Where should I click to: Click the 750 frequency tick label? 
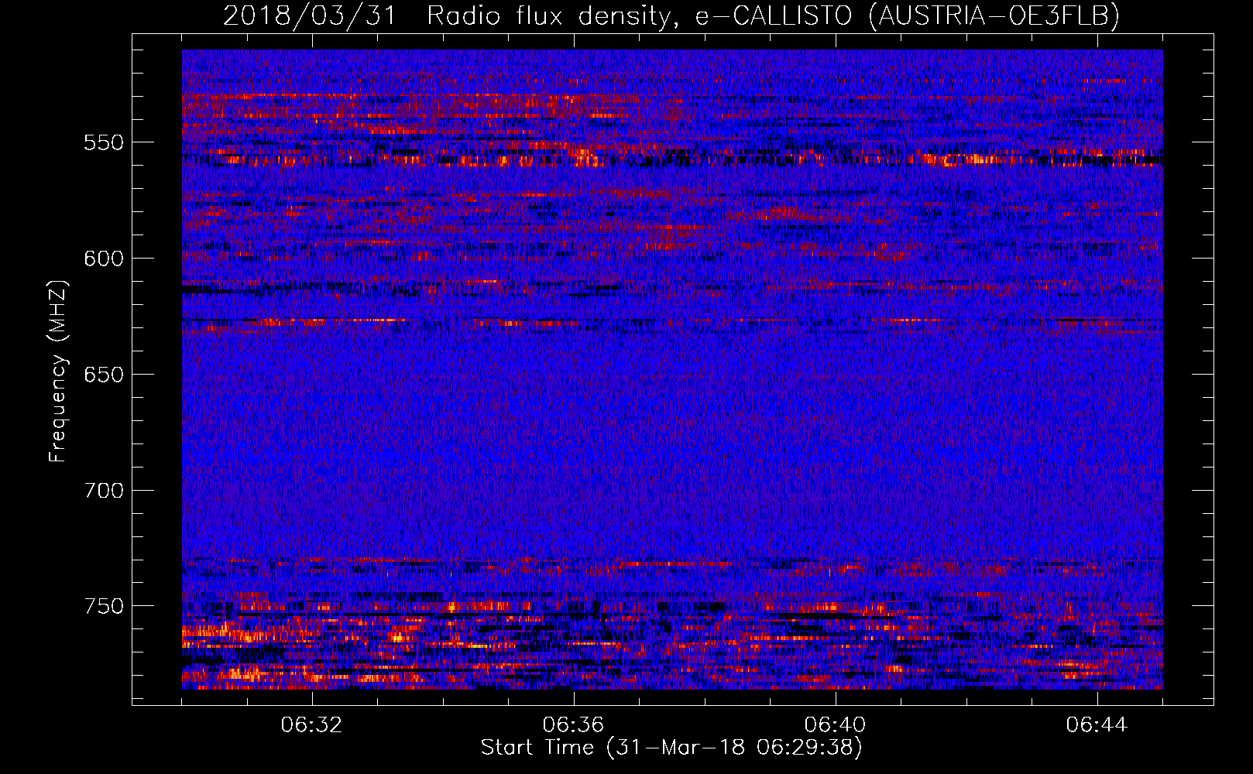tap(104, 606)
